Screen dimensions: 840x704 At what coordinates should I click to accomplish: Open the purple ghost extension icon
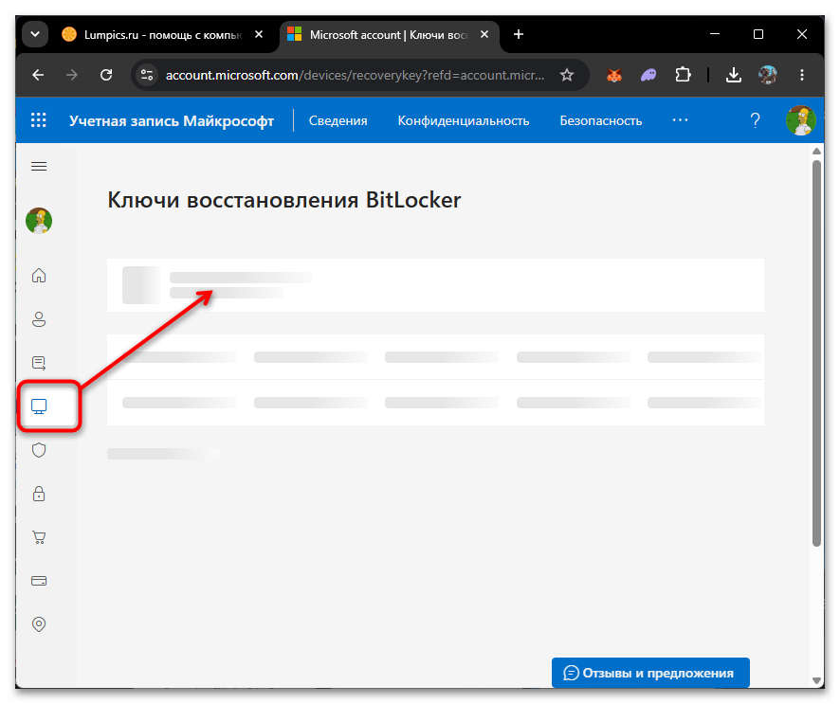click(648, 76)
